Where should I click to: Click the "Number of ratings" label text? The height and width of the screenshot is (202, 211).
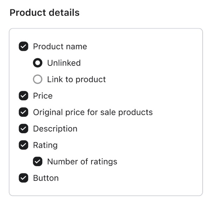(x=82, y=162)
